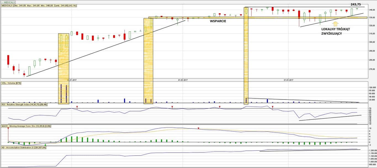Select the green buy signal on MACD
This screenshot has height=168, width=377.
coord(45,145)
